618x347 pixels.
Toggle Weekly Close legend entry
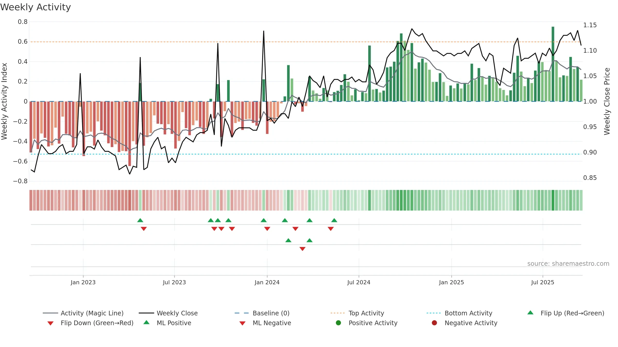(168, 313)
